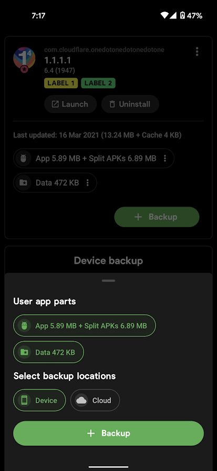
Task: Click the dimmed Backup button on the app card
Action: click(x=157, y=217)
